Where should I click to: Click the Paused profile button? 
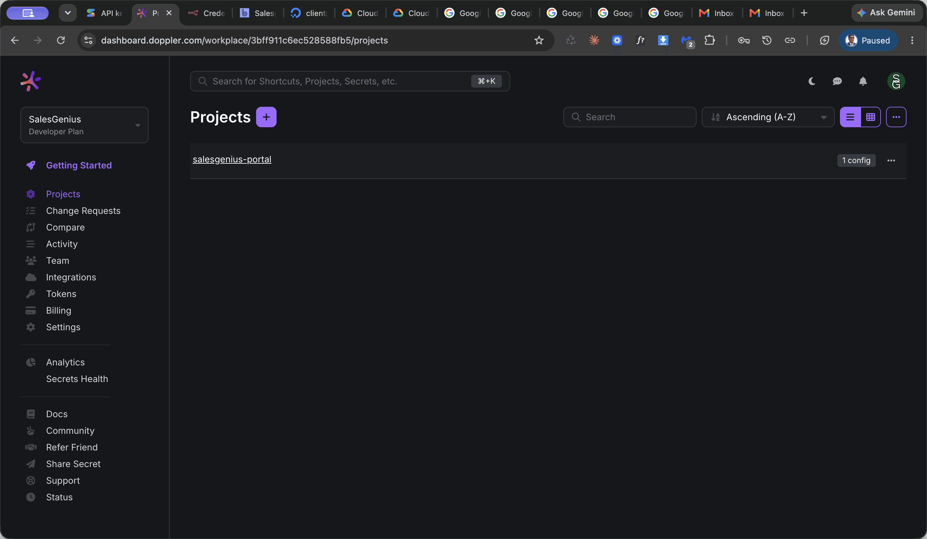[868, 40]
